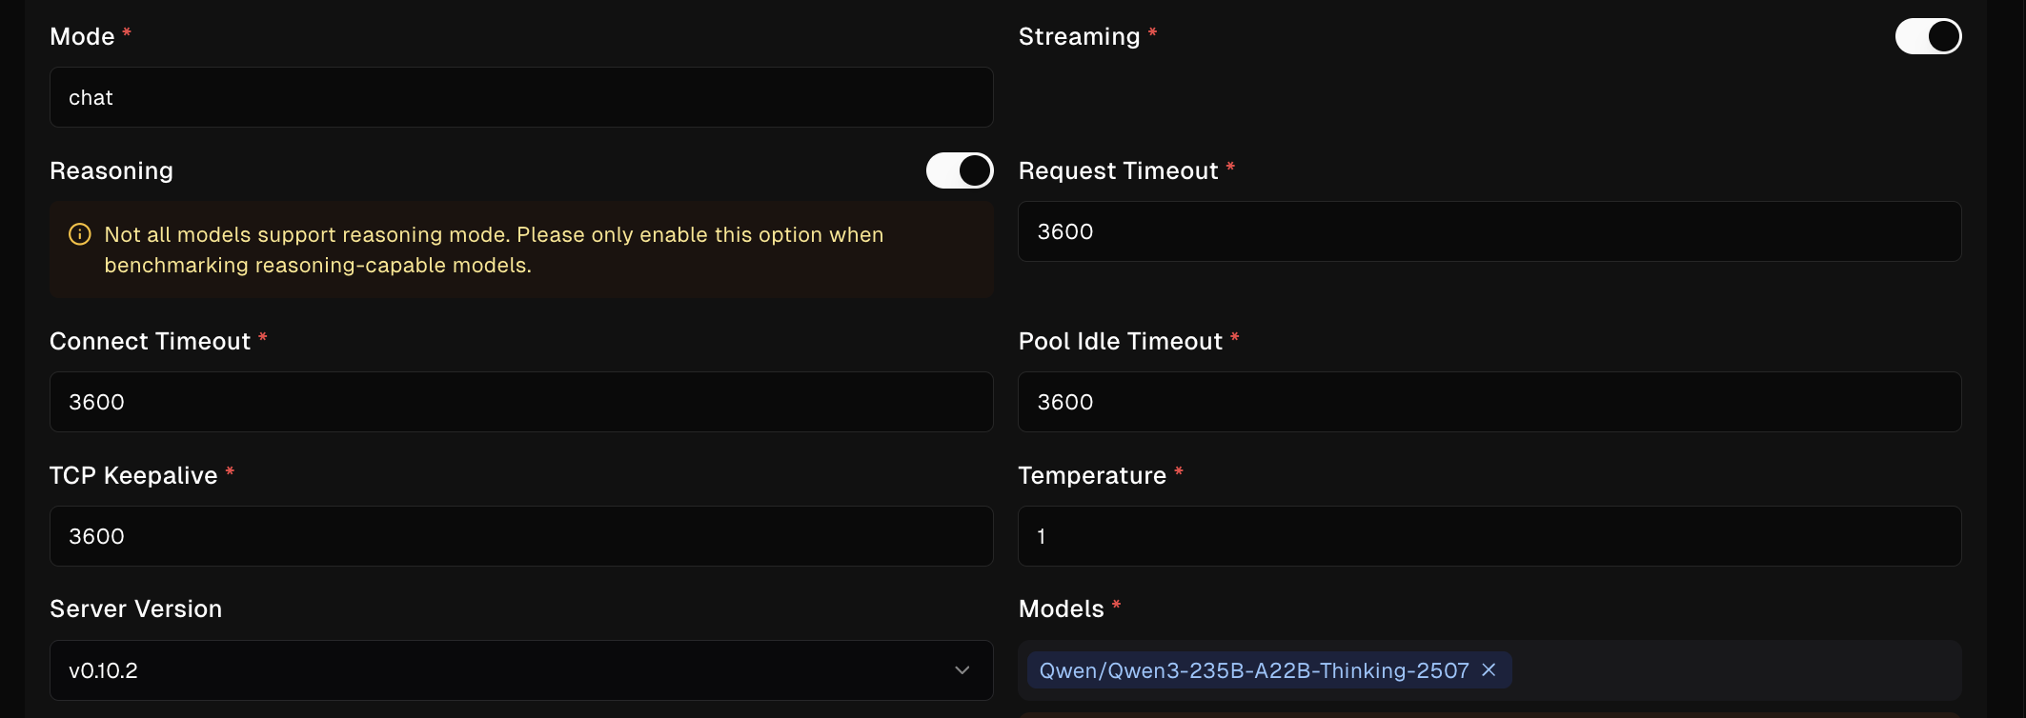The image size is (2026, 718).
Task: Select the Pool Idle Timeout field
Action: click(1489, 402)
